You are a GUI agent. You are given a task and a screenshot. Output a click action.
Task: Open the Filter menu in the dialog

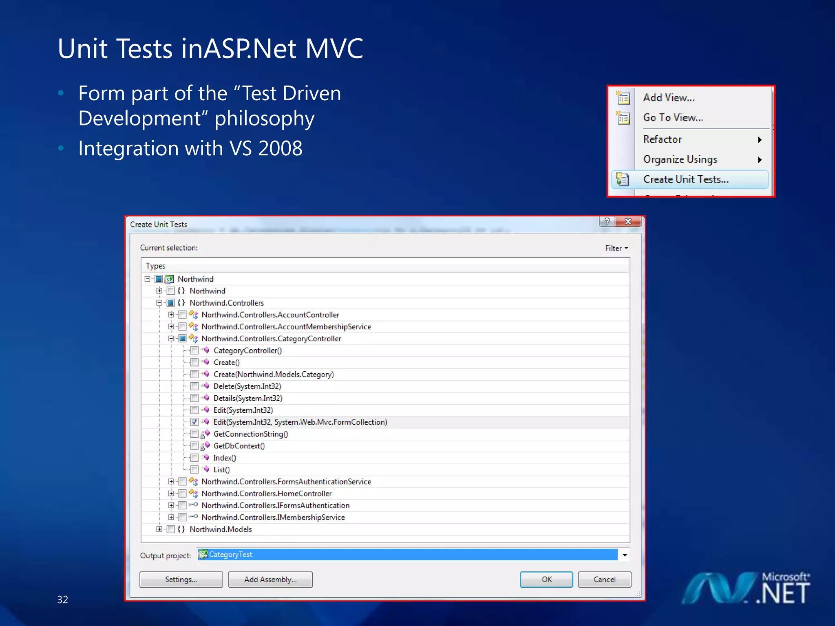616,248
